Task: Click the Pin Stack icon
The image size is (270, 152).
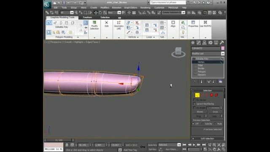Action: [x=194, y=81]
